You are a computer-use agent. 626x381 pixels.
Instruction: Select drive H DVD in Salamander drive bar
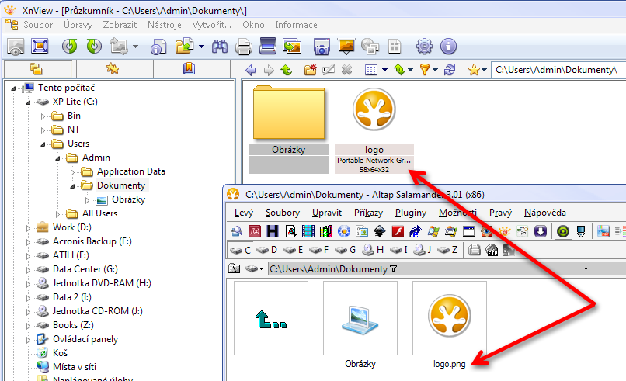click(x=373, y=250)
